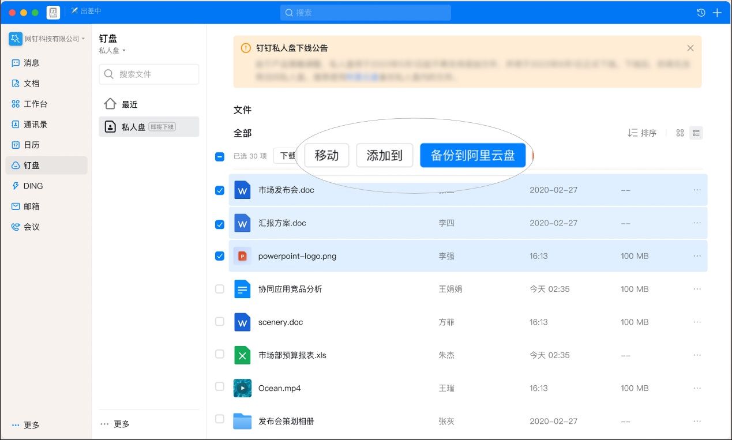Open file 市场发布会.doc

[x=286, y=190]
